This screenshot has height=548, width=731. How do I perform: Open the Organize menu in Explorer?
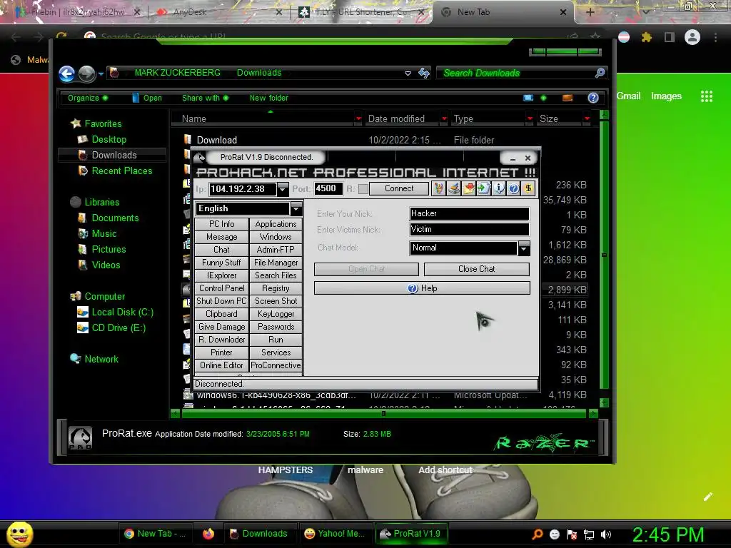[88, 98]
